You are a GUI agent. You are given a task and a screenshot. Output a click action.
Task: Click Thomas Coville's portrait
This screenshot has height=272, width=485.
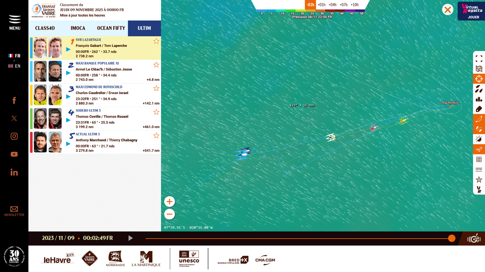(40, 119)
